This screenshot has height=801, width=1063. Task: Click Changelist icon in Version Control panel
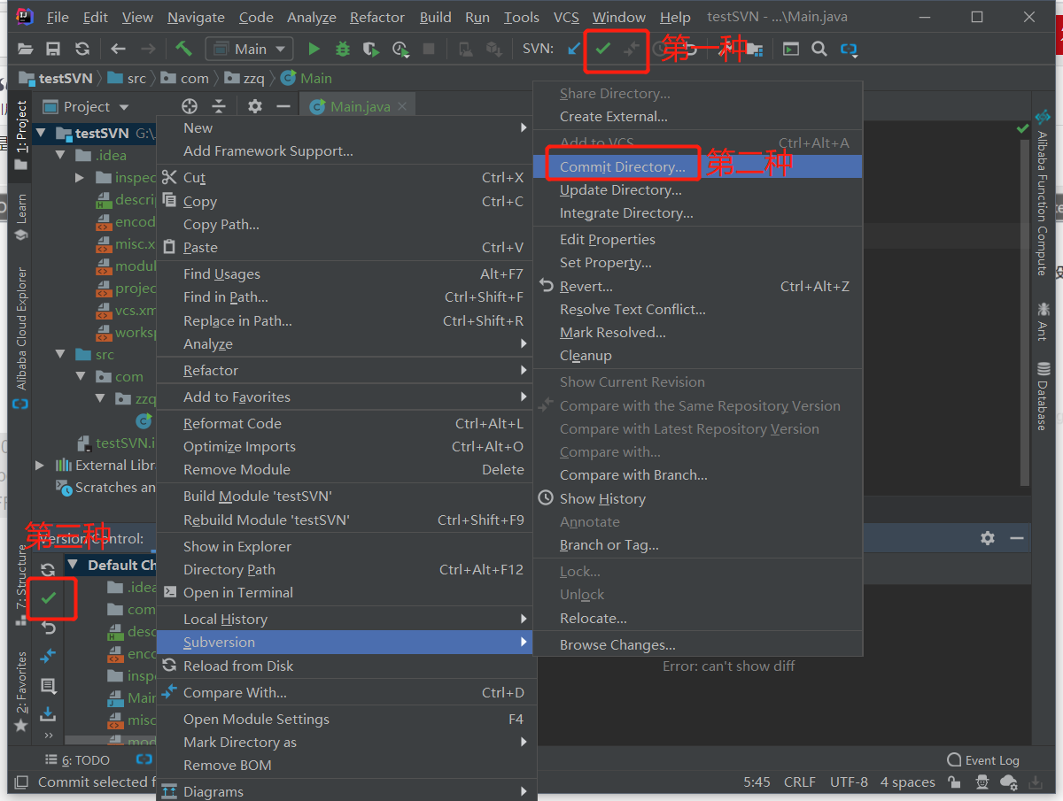[x=48, y=685]
